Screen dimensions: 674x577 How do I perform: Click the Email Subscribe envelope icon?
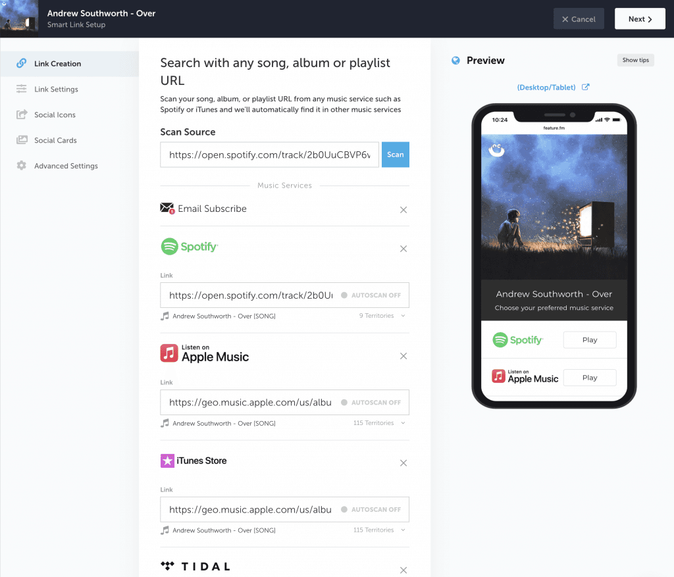[x=167, y=209]
